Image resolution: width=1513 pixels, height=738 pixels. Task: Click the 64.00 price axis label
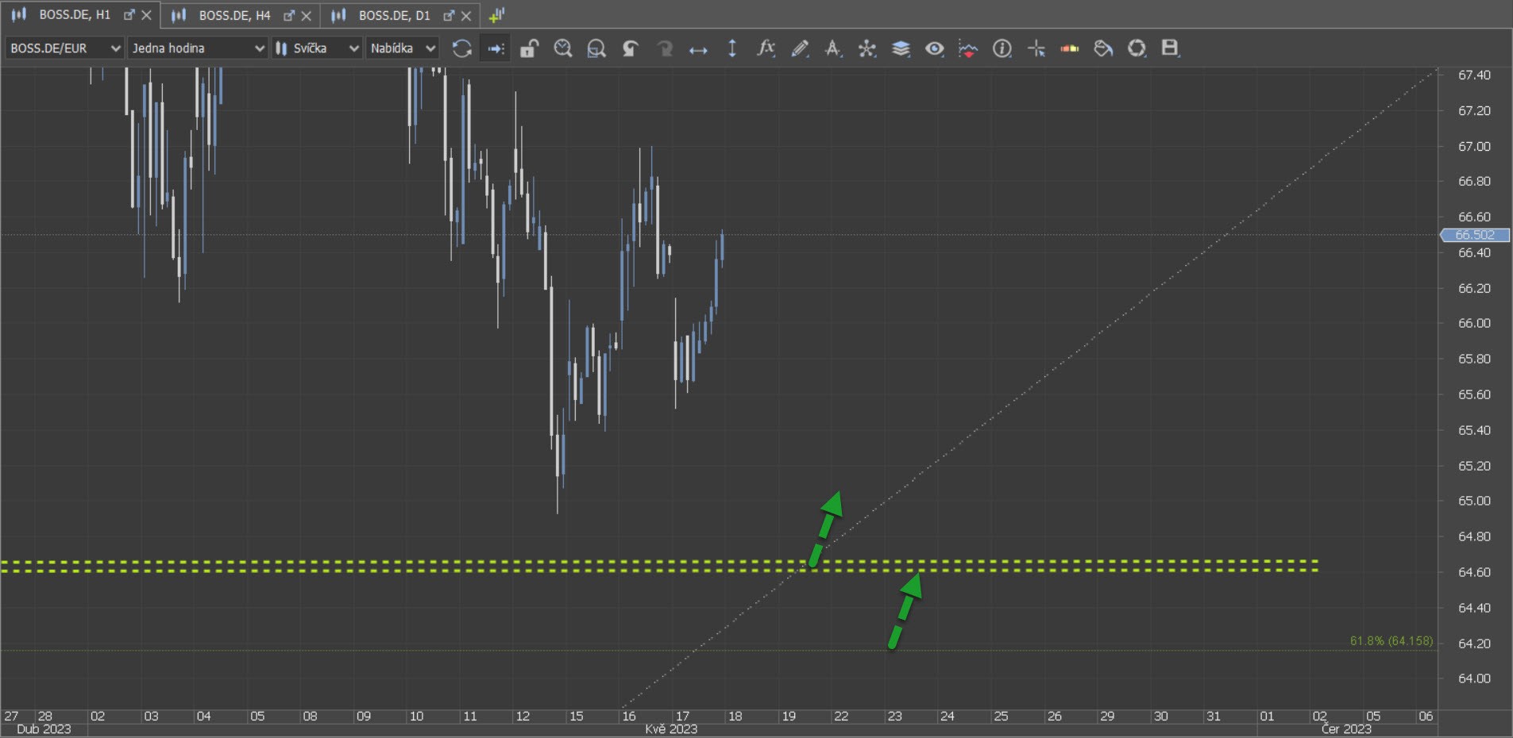(x=1474, y=678)
